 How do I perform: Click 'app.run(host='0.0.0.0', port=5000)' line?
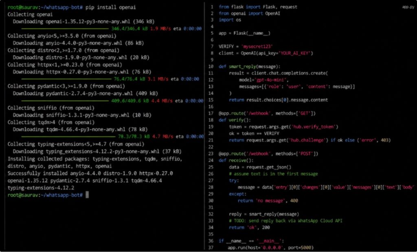point(271,248)
